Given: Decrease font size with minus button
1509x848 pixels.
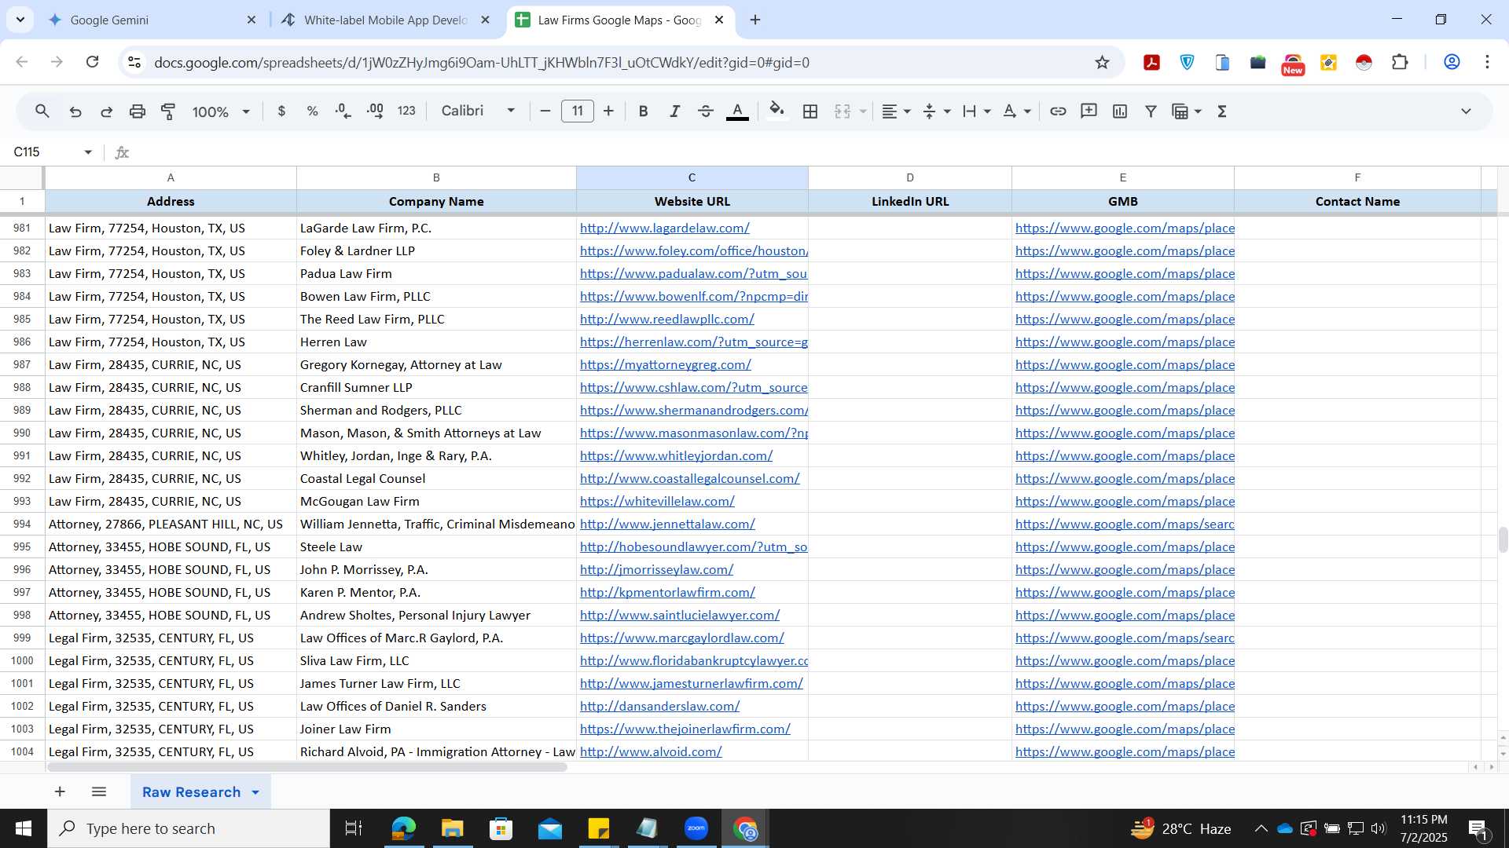Looking at the screenshot, I should pos(545,111).
